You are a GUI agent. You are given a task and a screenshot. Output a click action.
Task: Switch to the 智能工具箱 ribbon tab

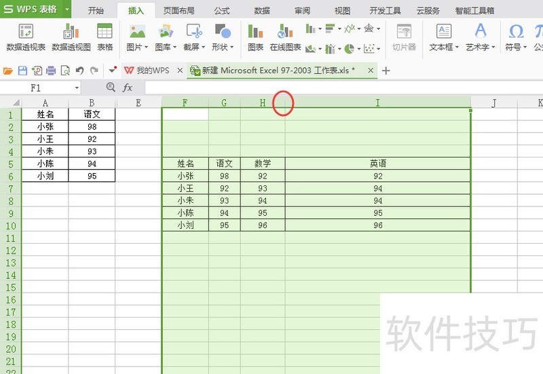[x=474, y=11]
